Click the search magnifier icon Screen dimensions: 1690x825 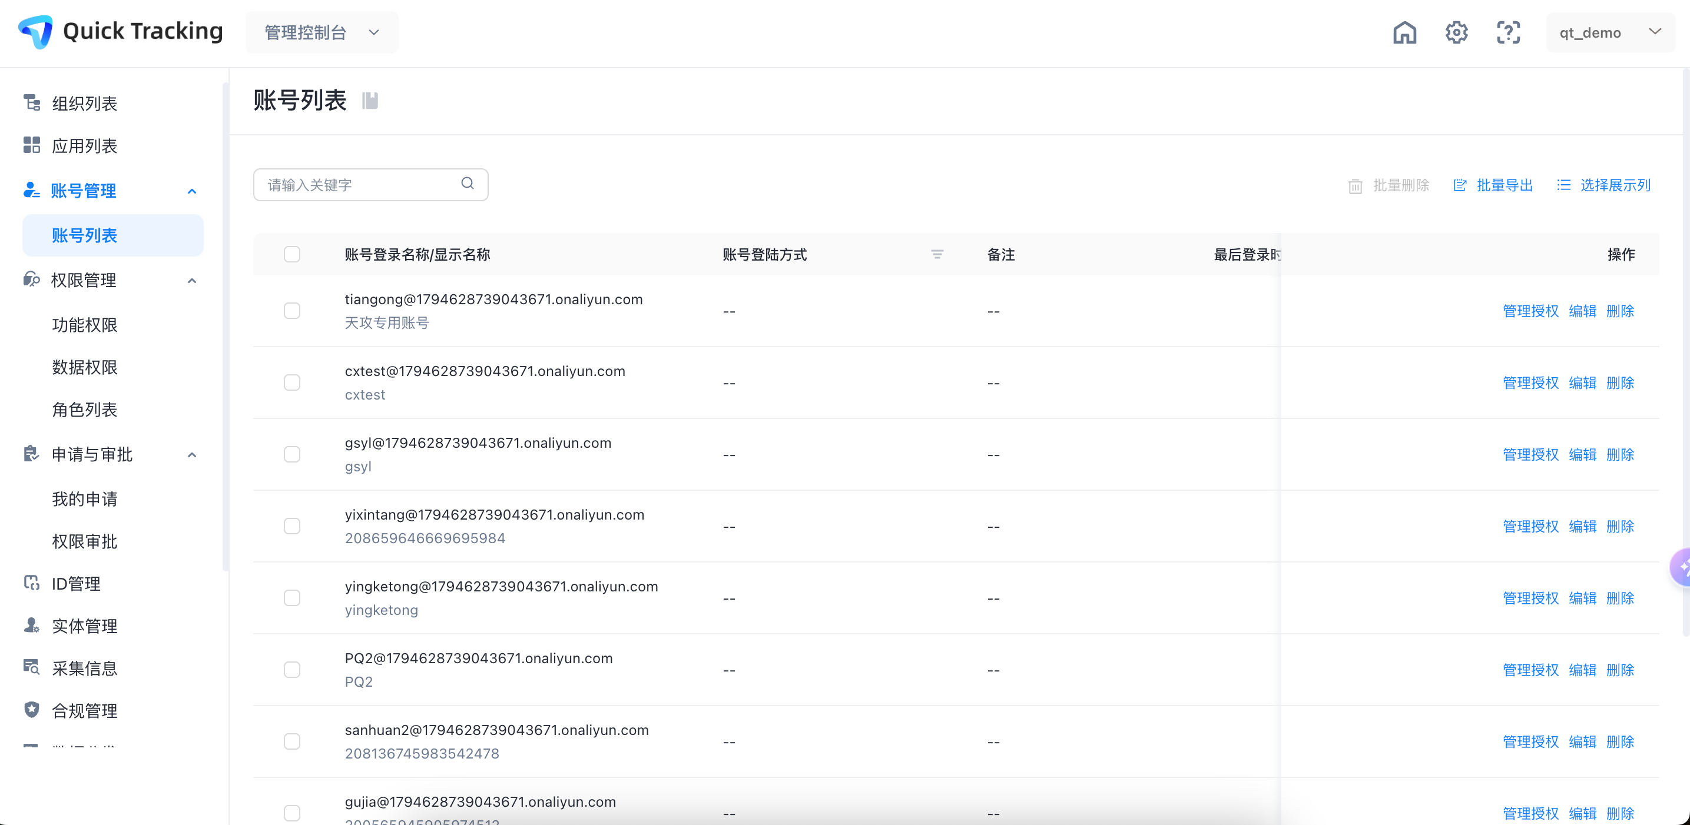coord(467,184)
